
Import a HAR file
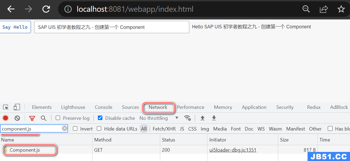tap(202, 118)
